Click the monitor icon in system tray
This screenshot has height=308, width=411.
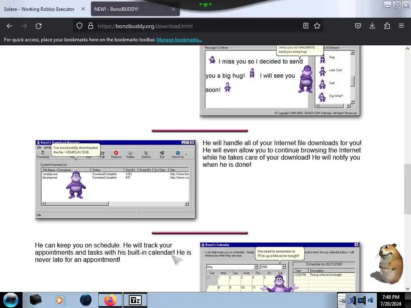(361, 300)
